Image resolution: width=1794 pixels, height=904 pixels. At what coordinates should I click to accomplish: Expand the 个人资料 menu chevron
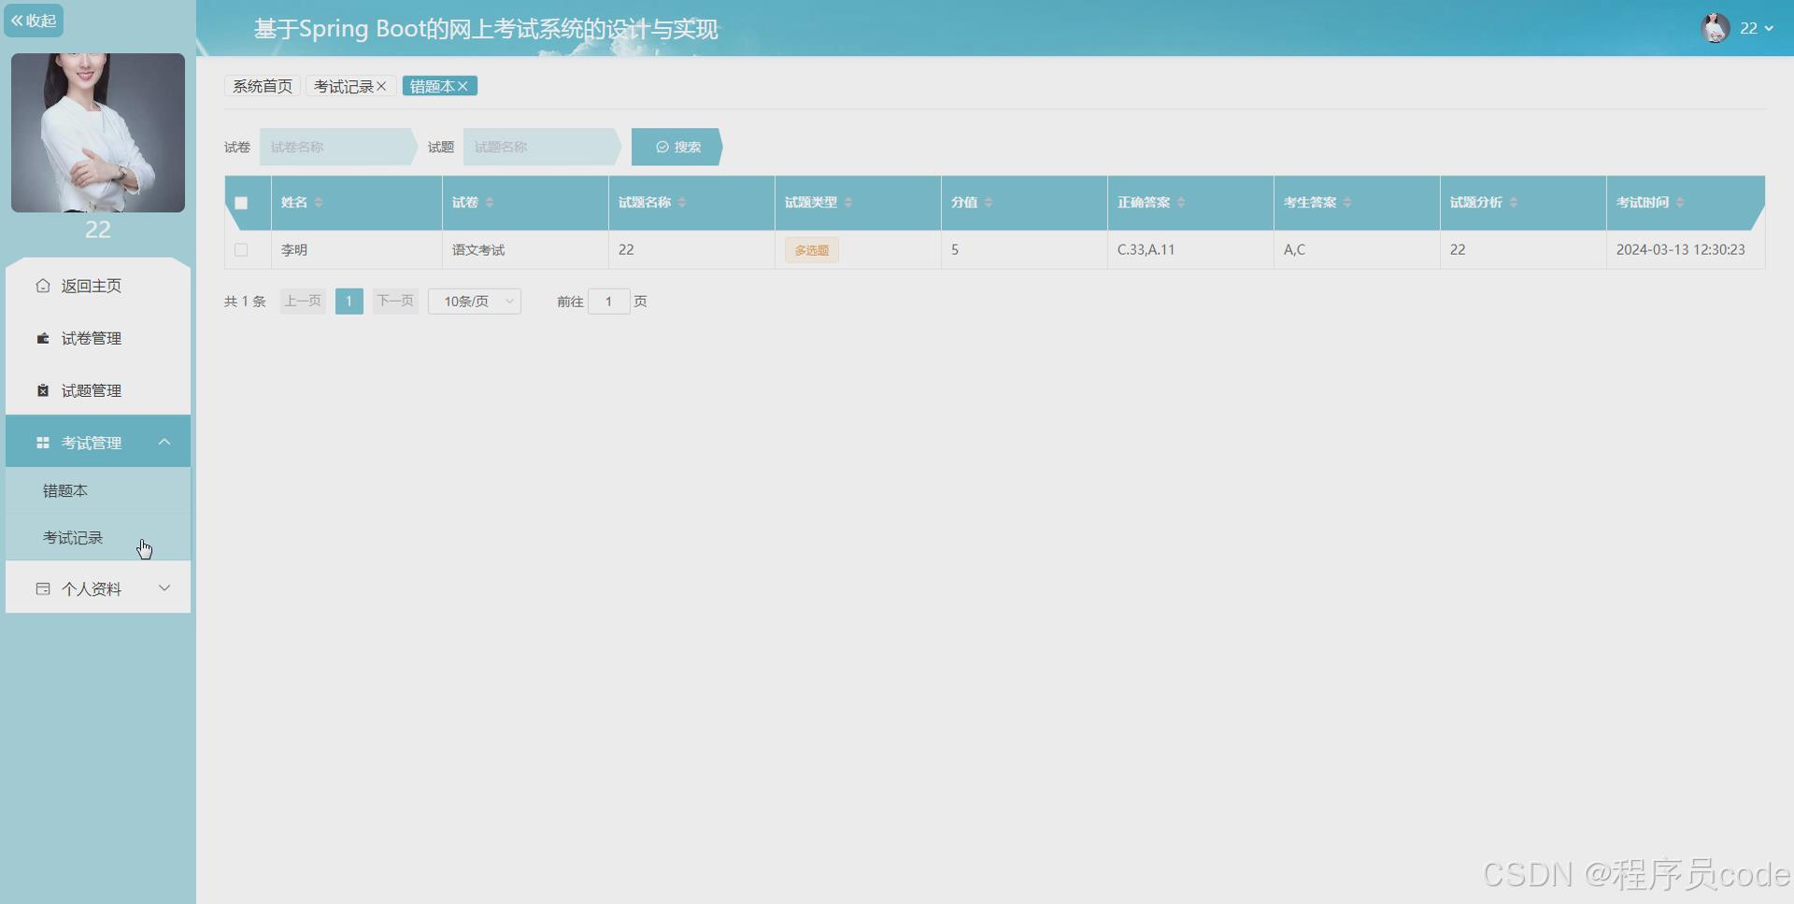164,587
